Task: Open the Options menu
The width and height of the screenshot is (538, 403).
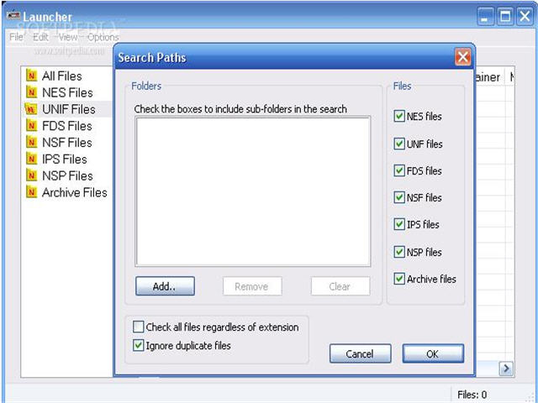Action: coord(103,37)
